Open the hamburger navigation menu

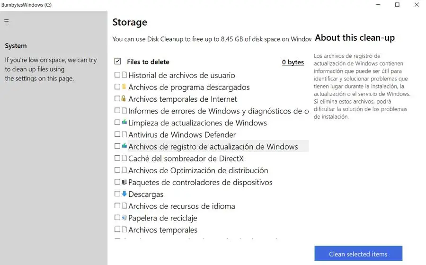(7, 21)
